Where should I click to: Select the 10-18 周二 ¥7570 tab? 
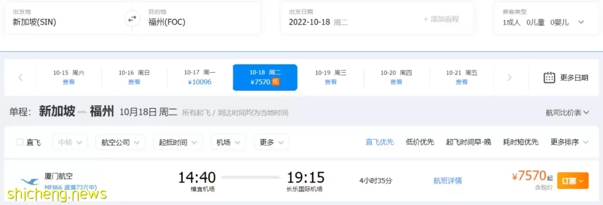coord(265,77)
